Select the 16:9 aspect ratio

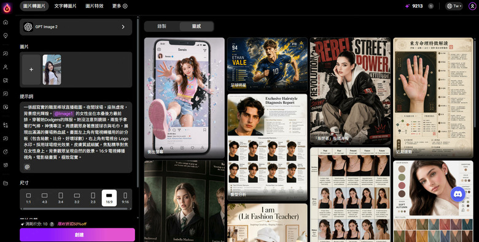pyautogui.click(x=109, y=198)
